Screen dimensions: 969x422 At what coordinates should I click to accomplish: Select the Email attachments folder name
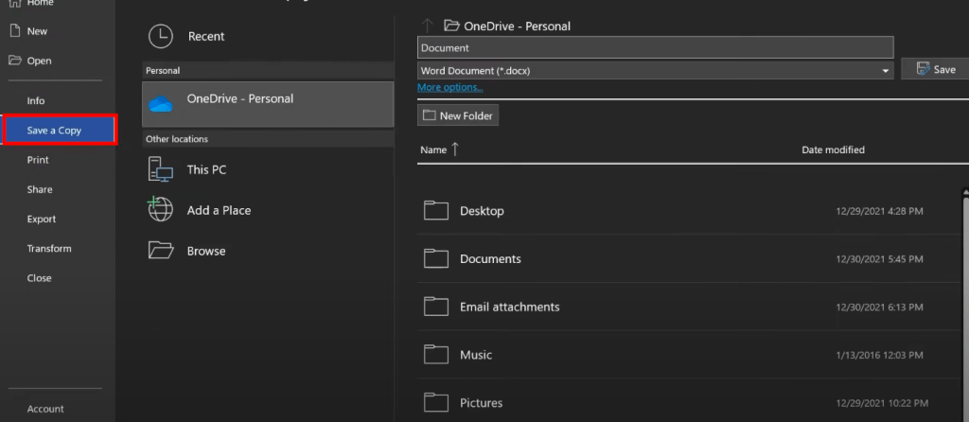click(510, 308)
